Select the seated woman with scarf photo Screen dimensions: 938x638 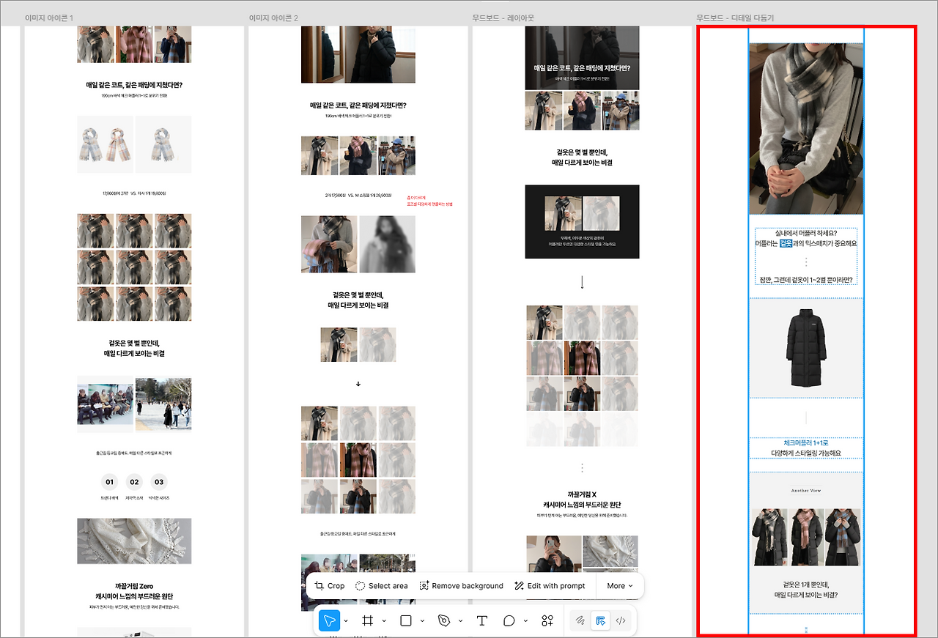(806, 128)
